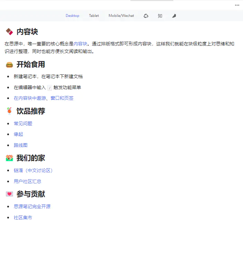Click the 参与贡献 heading text
243x267 pixels.
coord(31,194)
